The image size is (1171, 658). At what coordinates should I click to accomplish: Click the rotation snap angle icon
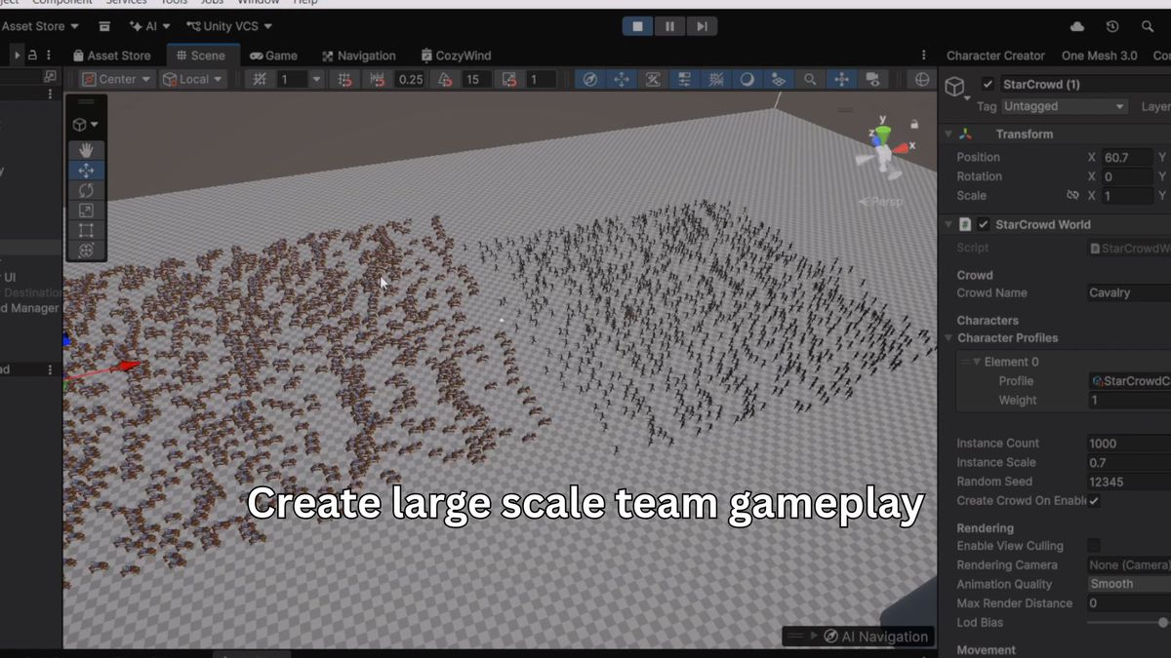[x=445, y=79]
